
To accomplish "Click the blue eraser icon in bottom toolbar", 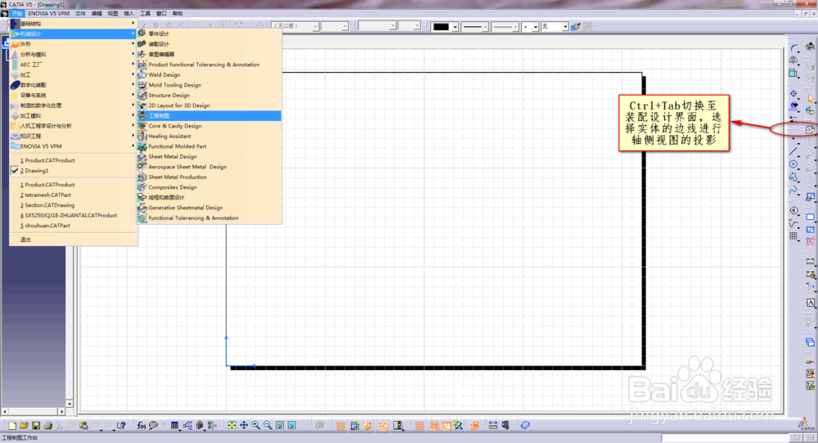I will 525,426.
